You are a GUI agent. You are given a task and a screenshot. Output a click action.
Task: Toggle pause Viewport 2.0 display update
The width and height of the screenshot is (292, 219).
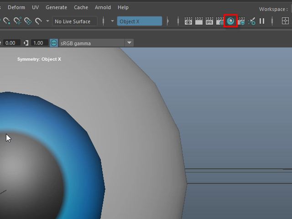pos(262,21)
